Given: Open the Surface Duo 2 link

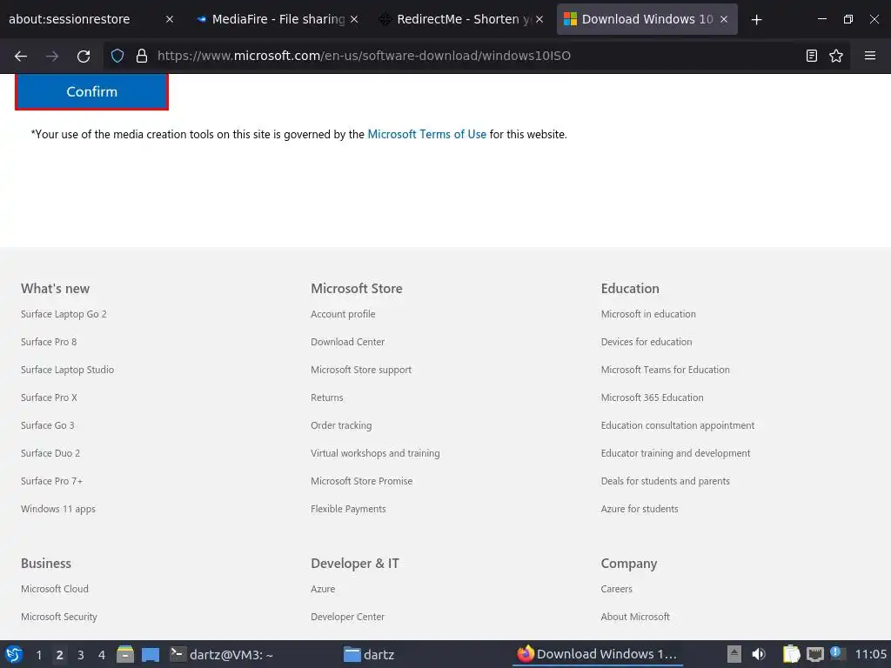Looking at the screenshot, I should point(50,453).
